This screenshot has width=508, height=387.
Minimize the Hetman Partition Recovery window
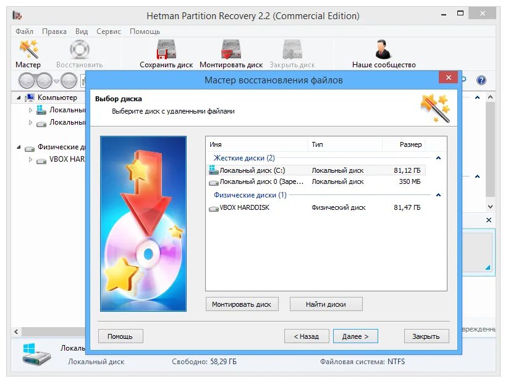444,14
